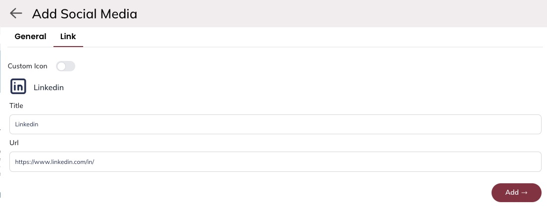Image resolution: width=547 pixels, height=214 pixels.
Task: Click the Linkedin name beside the logo
Action: coord(49,88)
